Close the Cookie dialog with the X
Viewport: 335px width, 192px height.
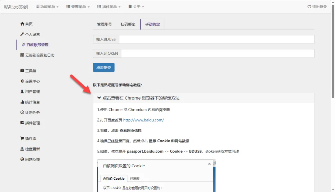209,164
